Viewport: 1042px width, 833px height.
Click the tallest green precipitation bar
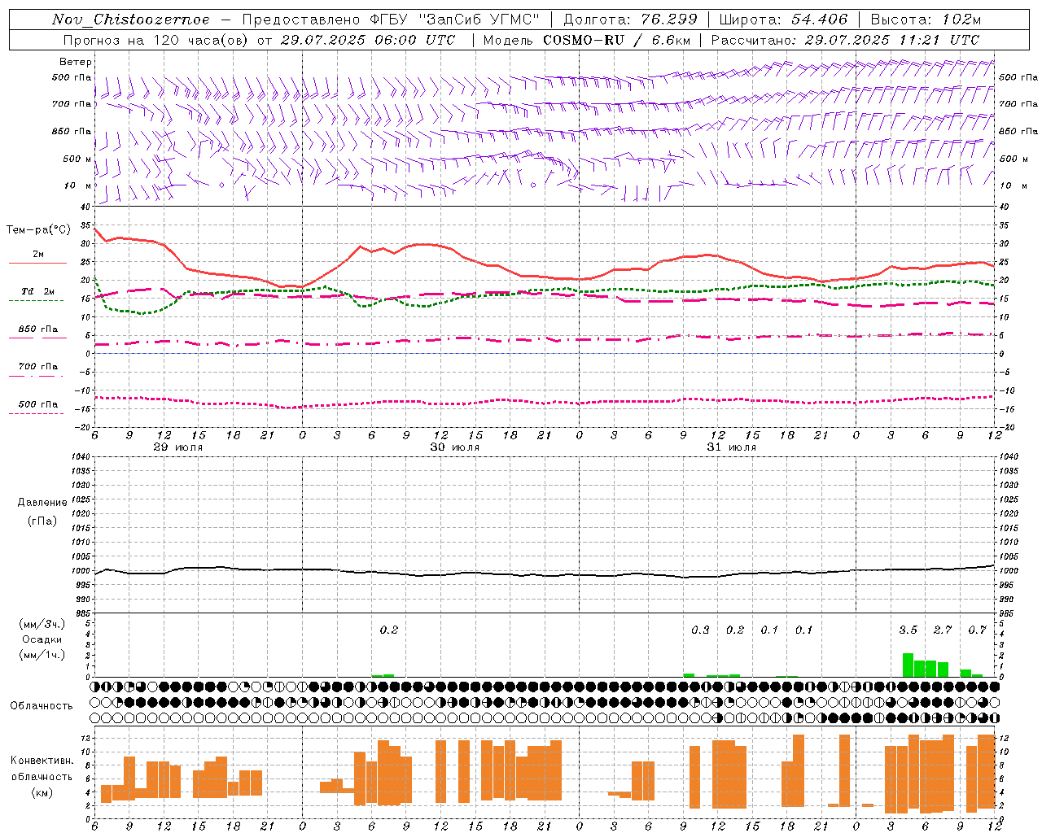click(x=908, y=665)
